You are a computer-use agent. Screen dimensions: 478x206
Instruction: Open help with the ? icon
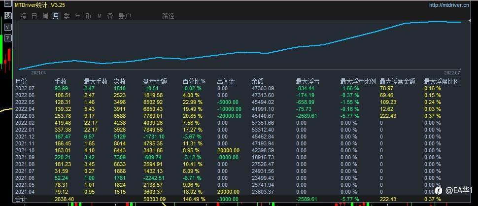coord(7,38)
